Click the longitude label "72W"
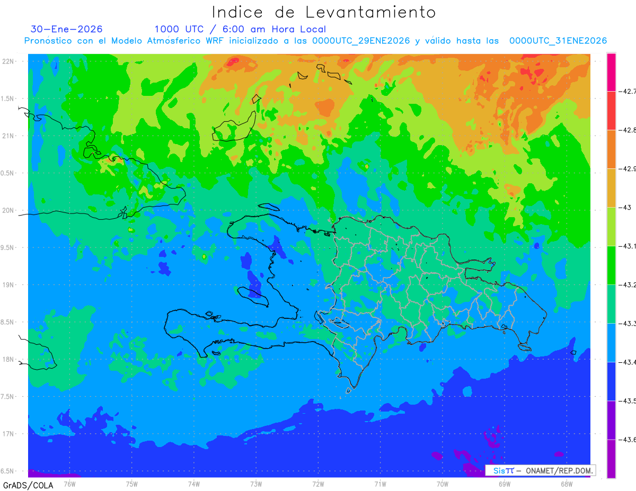This screenshot has width=636, height=491. click(x=318, y=484)
